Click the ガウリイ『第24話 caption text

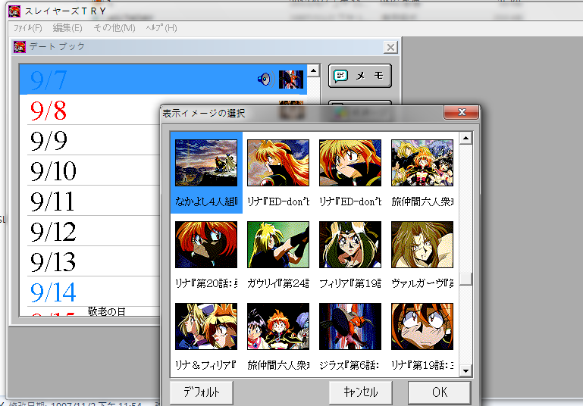[278, 284]
